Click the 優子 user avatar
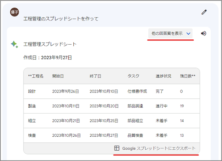Image resolution: width=222 pixels, height=161 pixels. (x=14, y=12)
